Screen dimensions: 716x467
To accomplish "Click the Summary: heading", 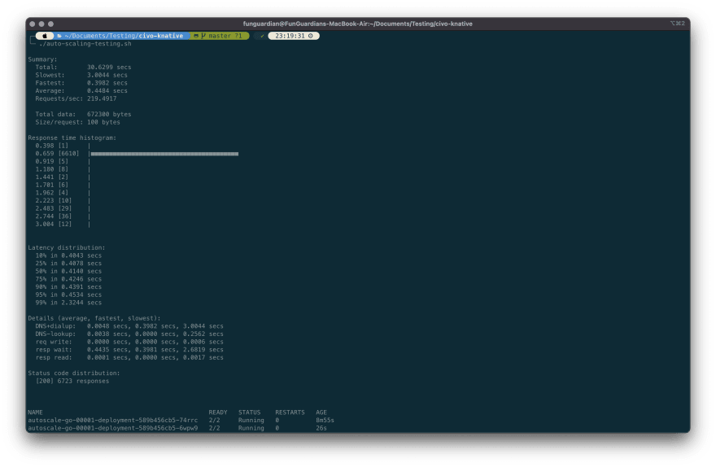I will [42, 59].
